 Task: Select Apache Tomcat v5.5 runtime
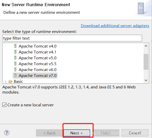tap(38, 64)
